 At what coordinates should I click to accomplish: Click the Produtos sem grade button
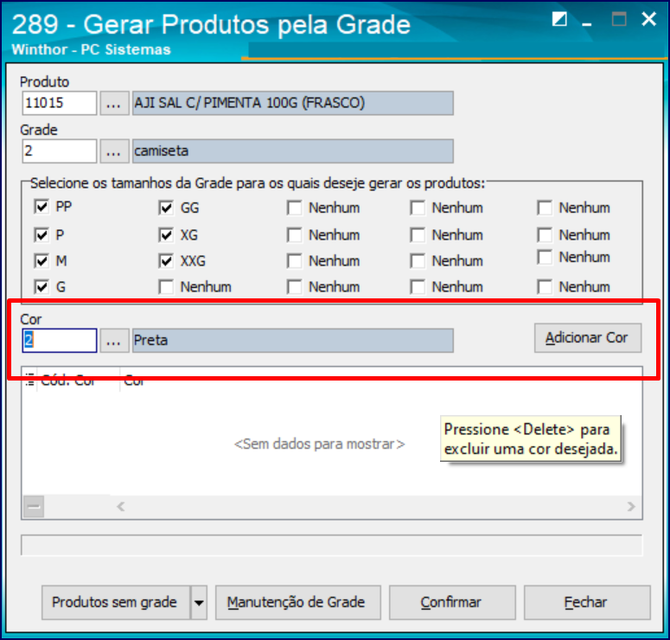(x=116, y=603)
